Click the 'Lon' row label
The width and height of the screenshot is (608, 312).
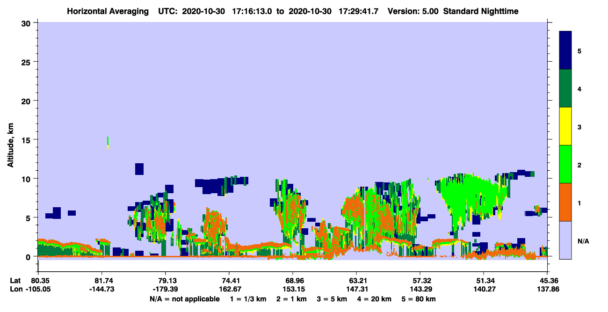(x=16, y=289)
